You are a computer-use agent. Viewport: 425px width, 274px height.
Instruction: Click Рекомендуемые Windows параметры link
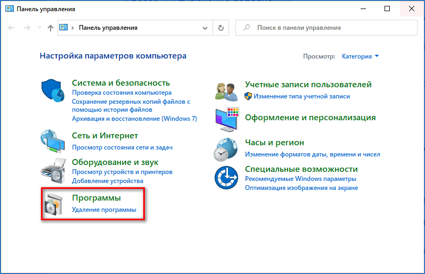pyautogui.click(x=300, y=179)
